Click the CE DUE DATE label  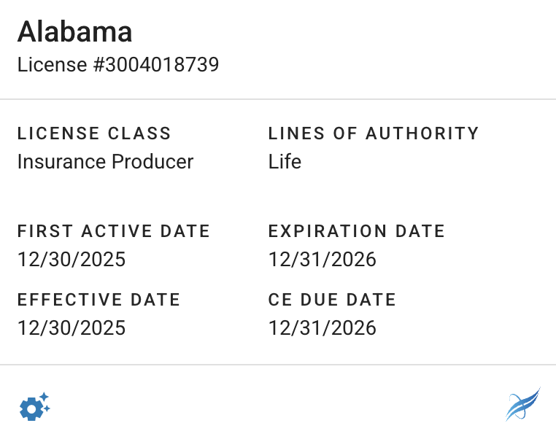(x=332, y=300)
